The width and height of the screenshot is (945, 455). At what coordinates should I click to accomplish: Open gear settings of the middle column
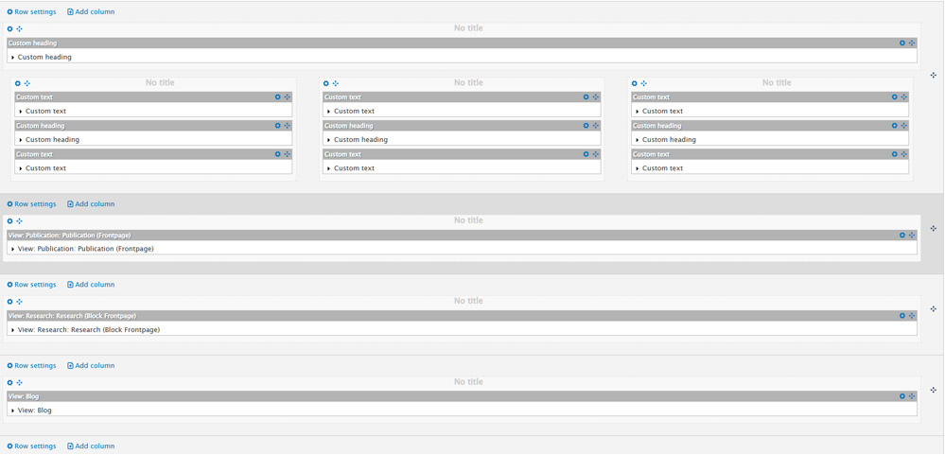pyautogui.click(x=326, y=83)
